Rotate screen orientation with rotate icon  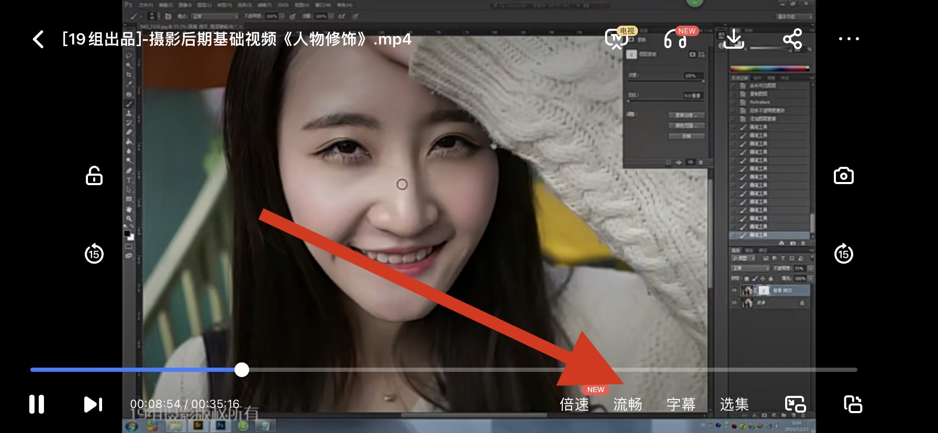coord(853,404)
